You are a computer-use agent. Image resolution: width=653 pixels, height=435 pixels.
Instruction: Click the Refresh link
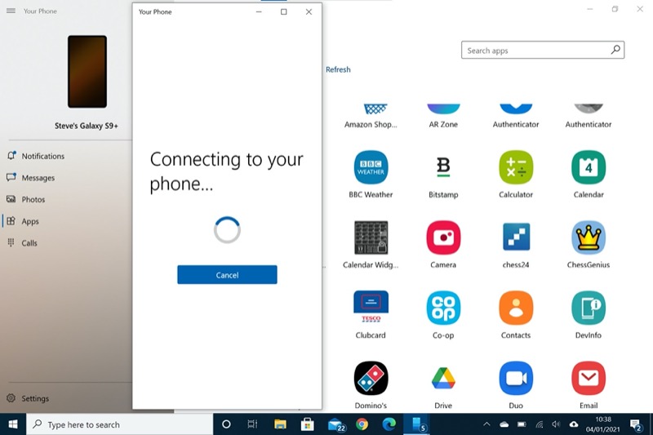click(x=338, y=69)
